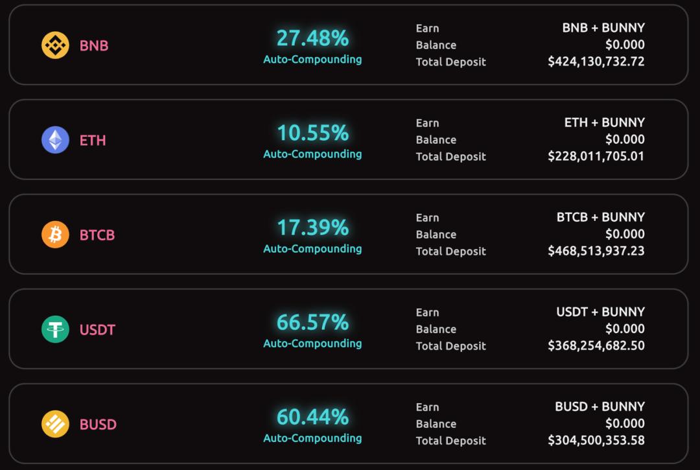Click the BNB coin icon
The width and height of the screenshot is (700, 470).
(x=55, y=45)
